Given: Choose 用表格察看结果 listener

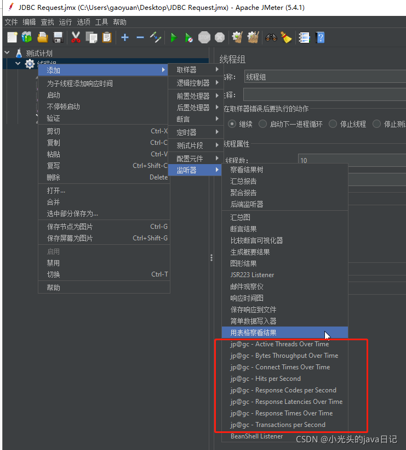Looking at the screenshot, I should coord(285,333).
